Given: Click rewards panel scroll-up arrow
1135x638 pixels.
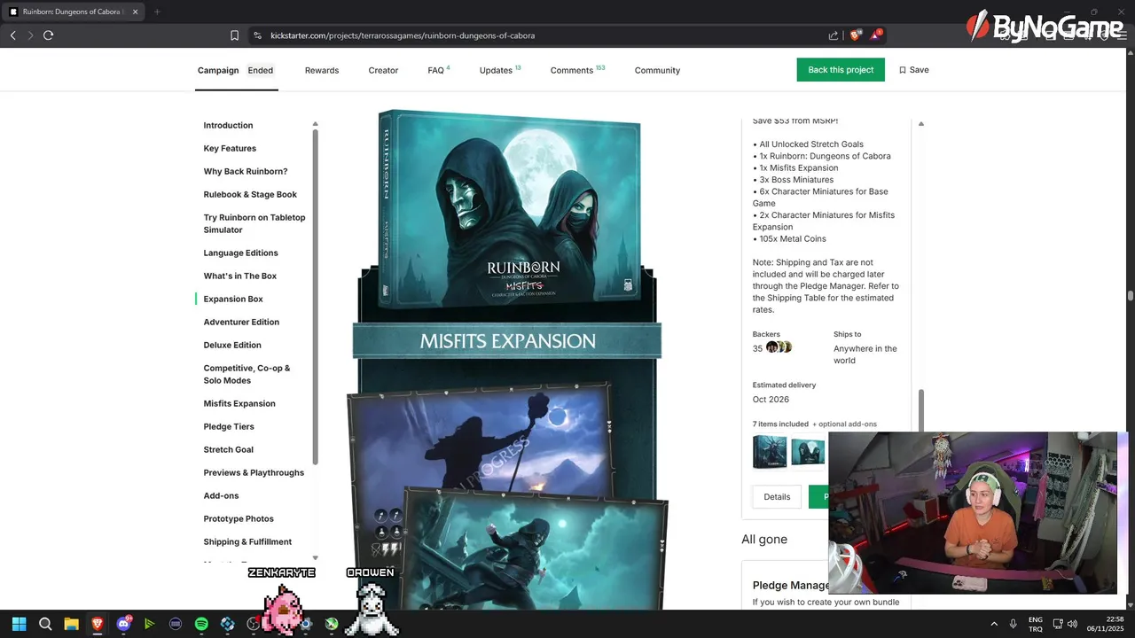Looking at the screenshot, I should tap(920, 124).
